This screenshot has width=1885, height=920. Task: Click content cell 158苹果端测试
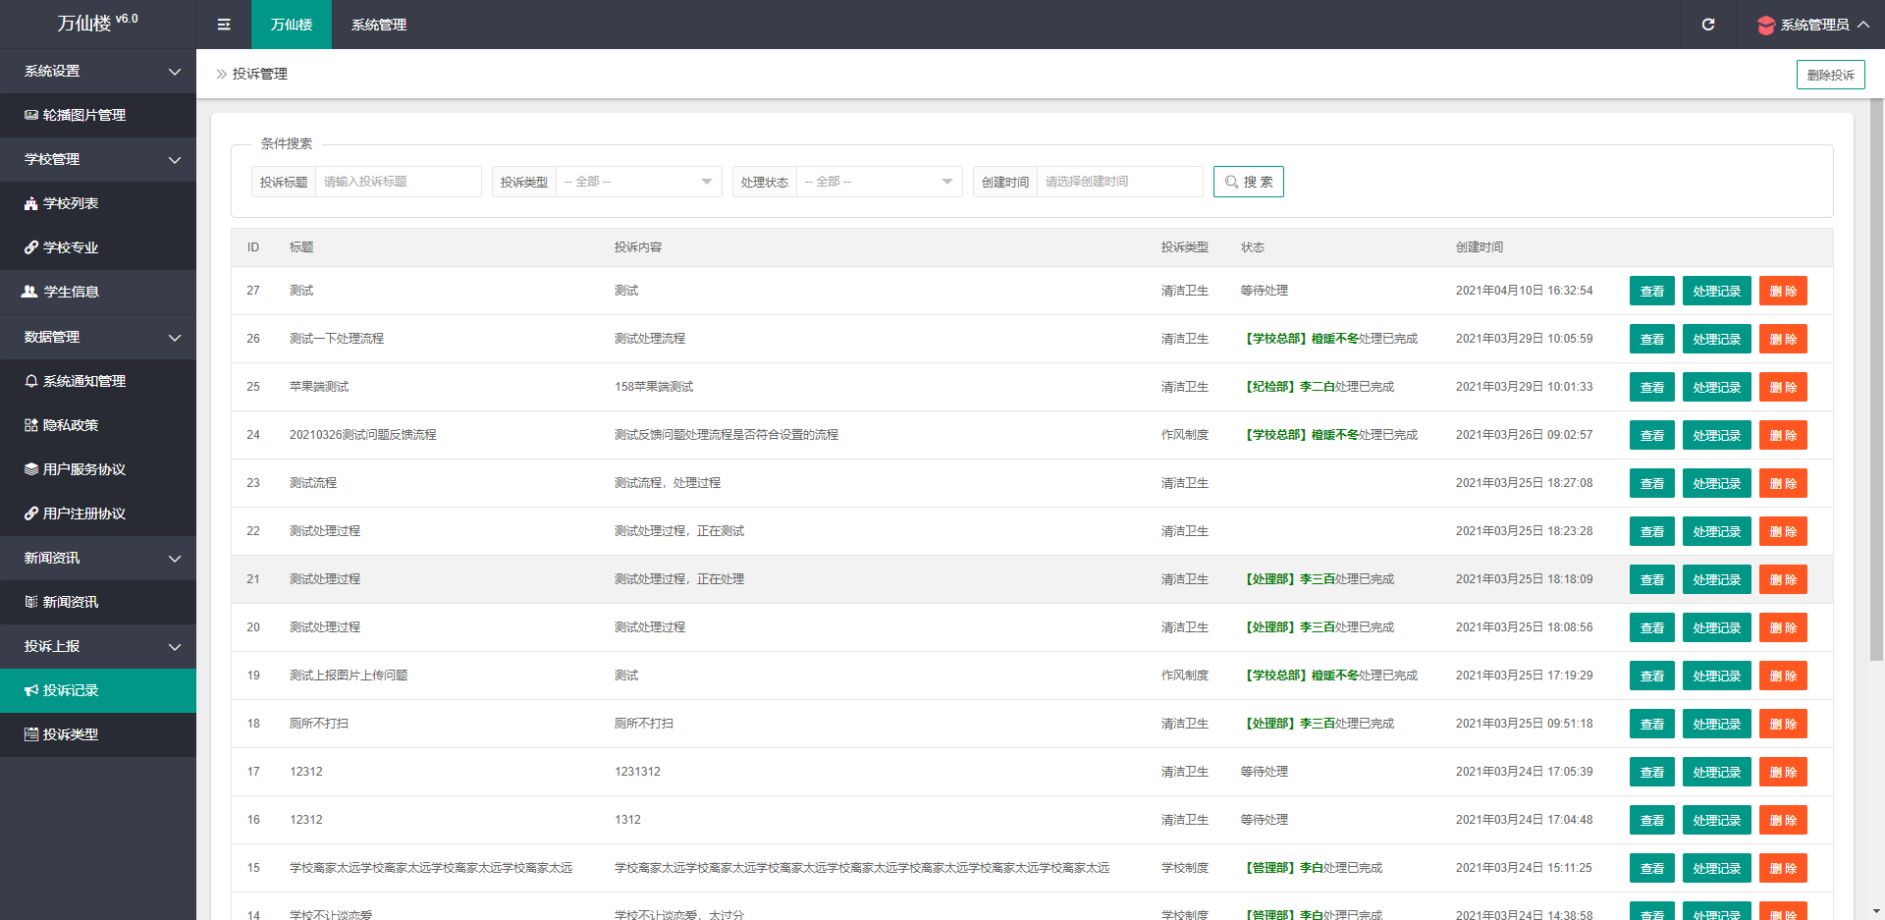click(654, 387)
